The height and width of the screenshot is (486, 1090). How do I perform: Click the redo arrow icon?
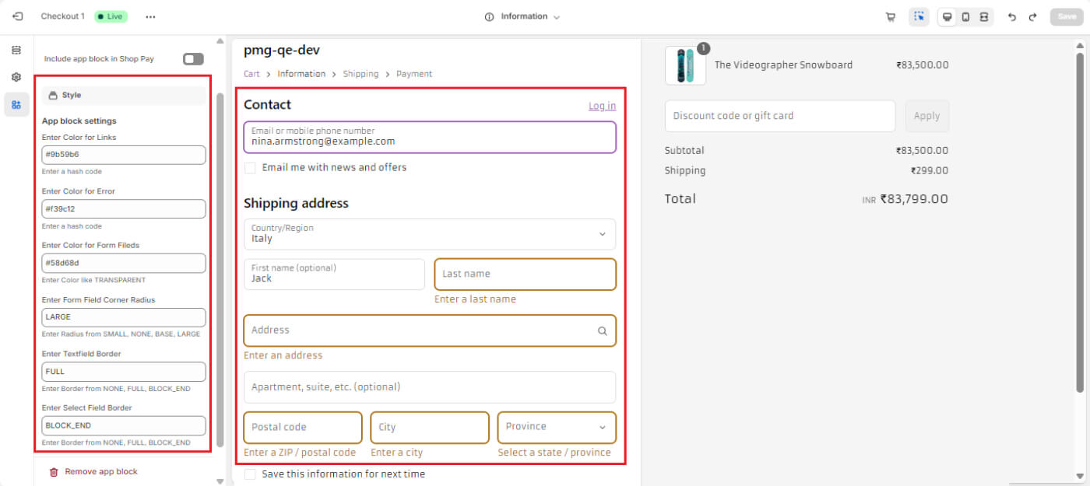1032,17
